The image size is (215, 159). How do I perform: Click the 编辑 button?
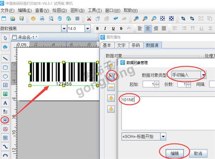coord(175,153)
